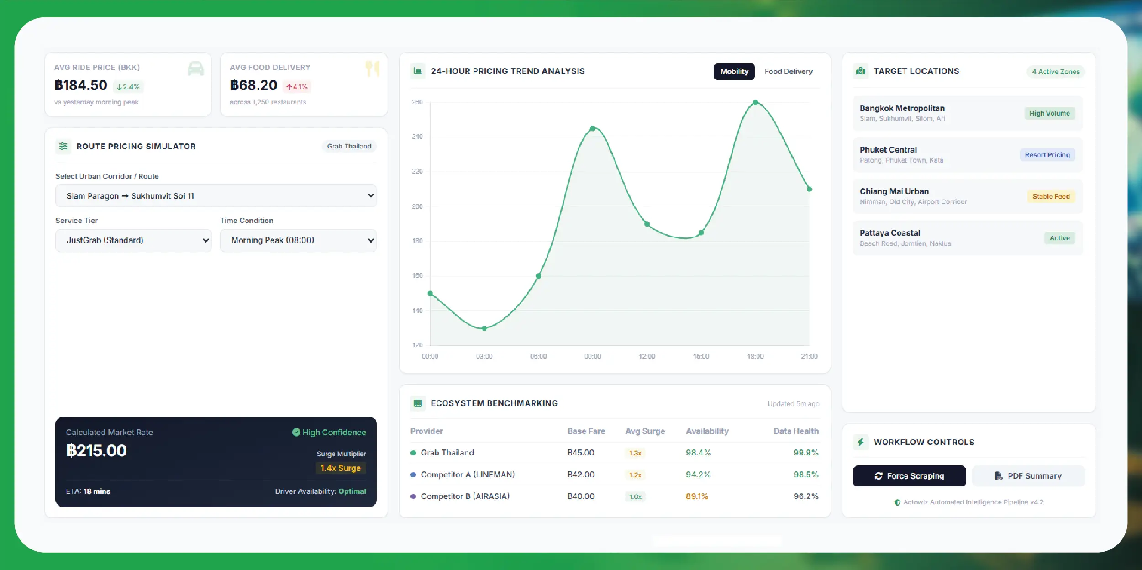
Task: Click the lightning bolt icon beside Workflow Controls
Action: [861, 442]
